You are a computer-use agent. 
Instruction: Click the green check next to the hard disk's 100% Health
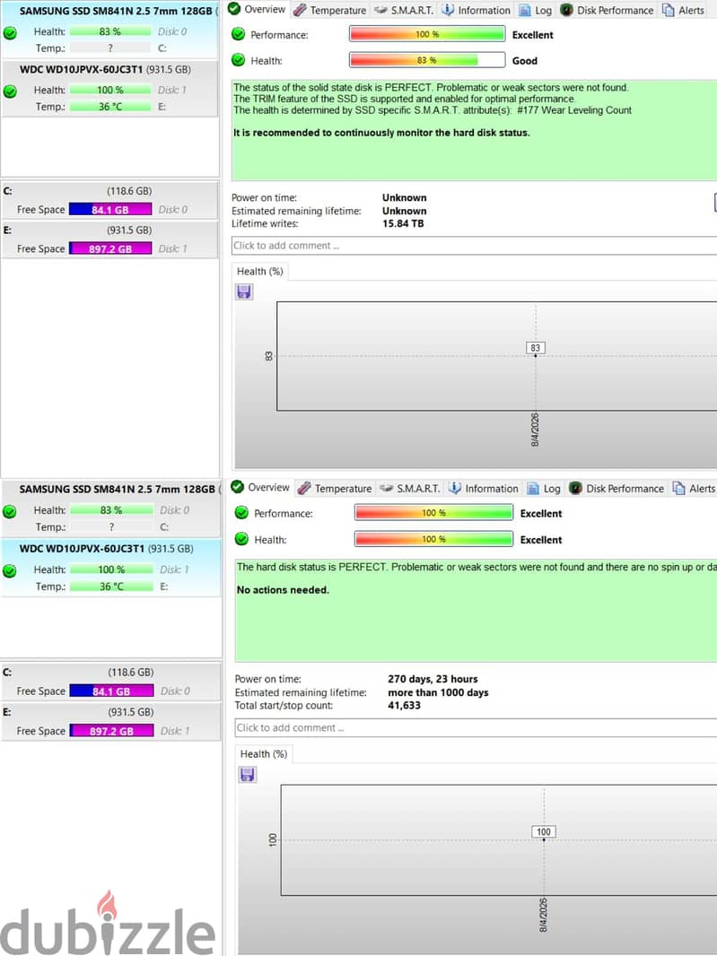tap(241, 539)
